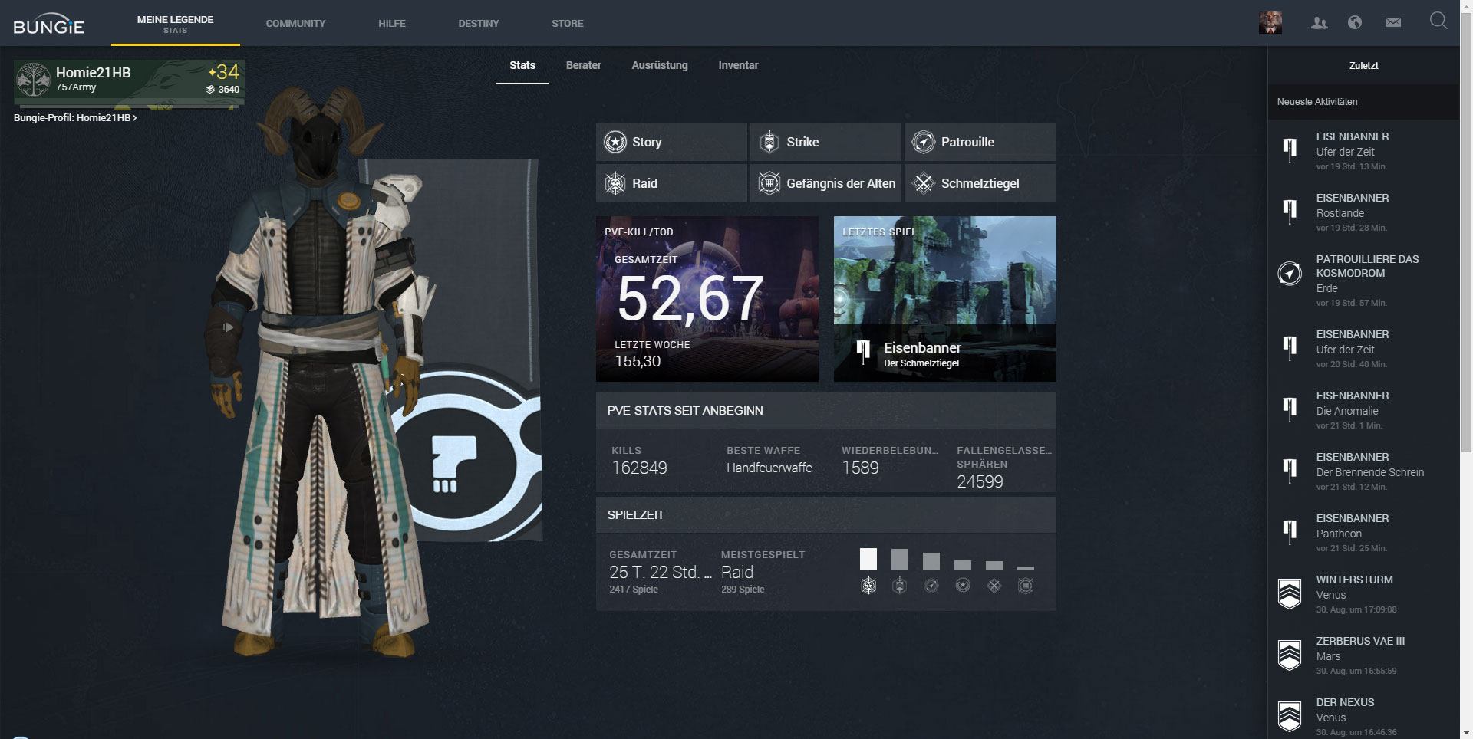Open the Store menu item
The width and height of the screenshot is (1473, 739).
[567, 24]
